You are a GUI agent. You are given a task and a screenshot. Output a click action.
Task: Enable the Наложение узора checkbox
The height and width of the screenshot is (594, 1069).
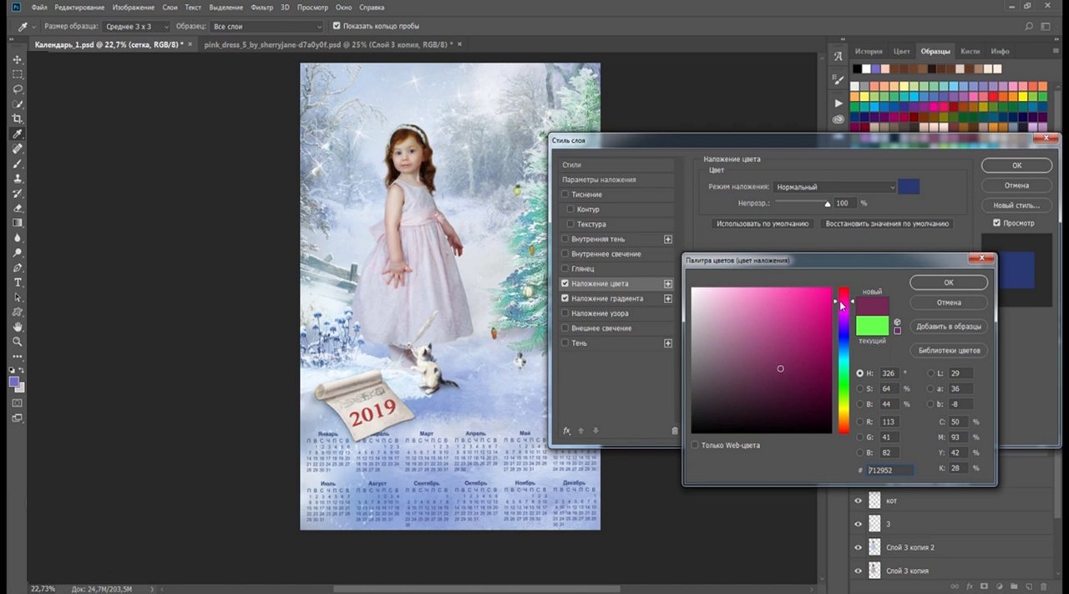click(565, 313)
